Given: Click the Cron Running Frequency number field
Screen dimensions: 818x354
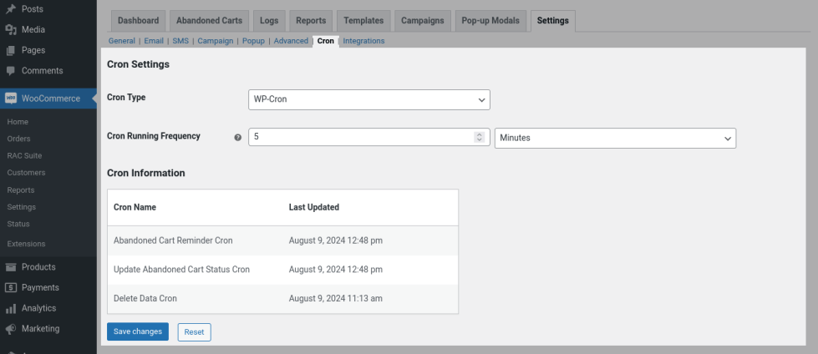Looking at the screenshot, I should pos(361,138).
